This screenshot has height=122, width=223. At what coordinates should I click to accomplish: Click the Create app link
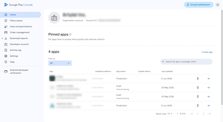point(207,52)
